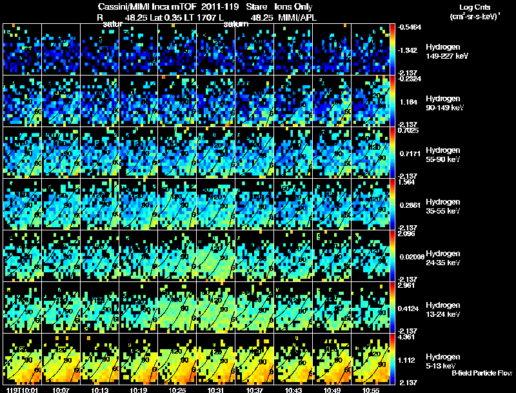The height and width of the screenshot is (393, 516).
Task: Click the '10:43' time axis label
Action: pyautogui.click(x=293, y=390)
